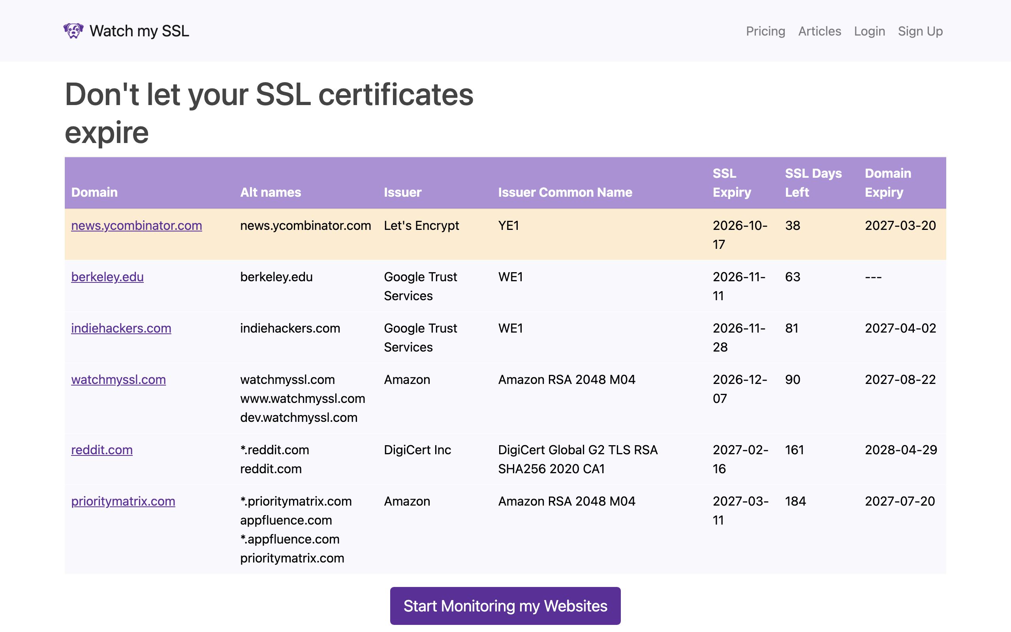Select the *.appfluence.com alt name
The height and width of the screenshot is (632, 1011).
[x=289, y=539]
